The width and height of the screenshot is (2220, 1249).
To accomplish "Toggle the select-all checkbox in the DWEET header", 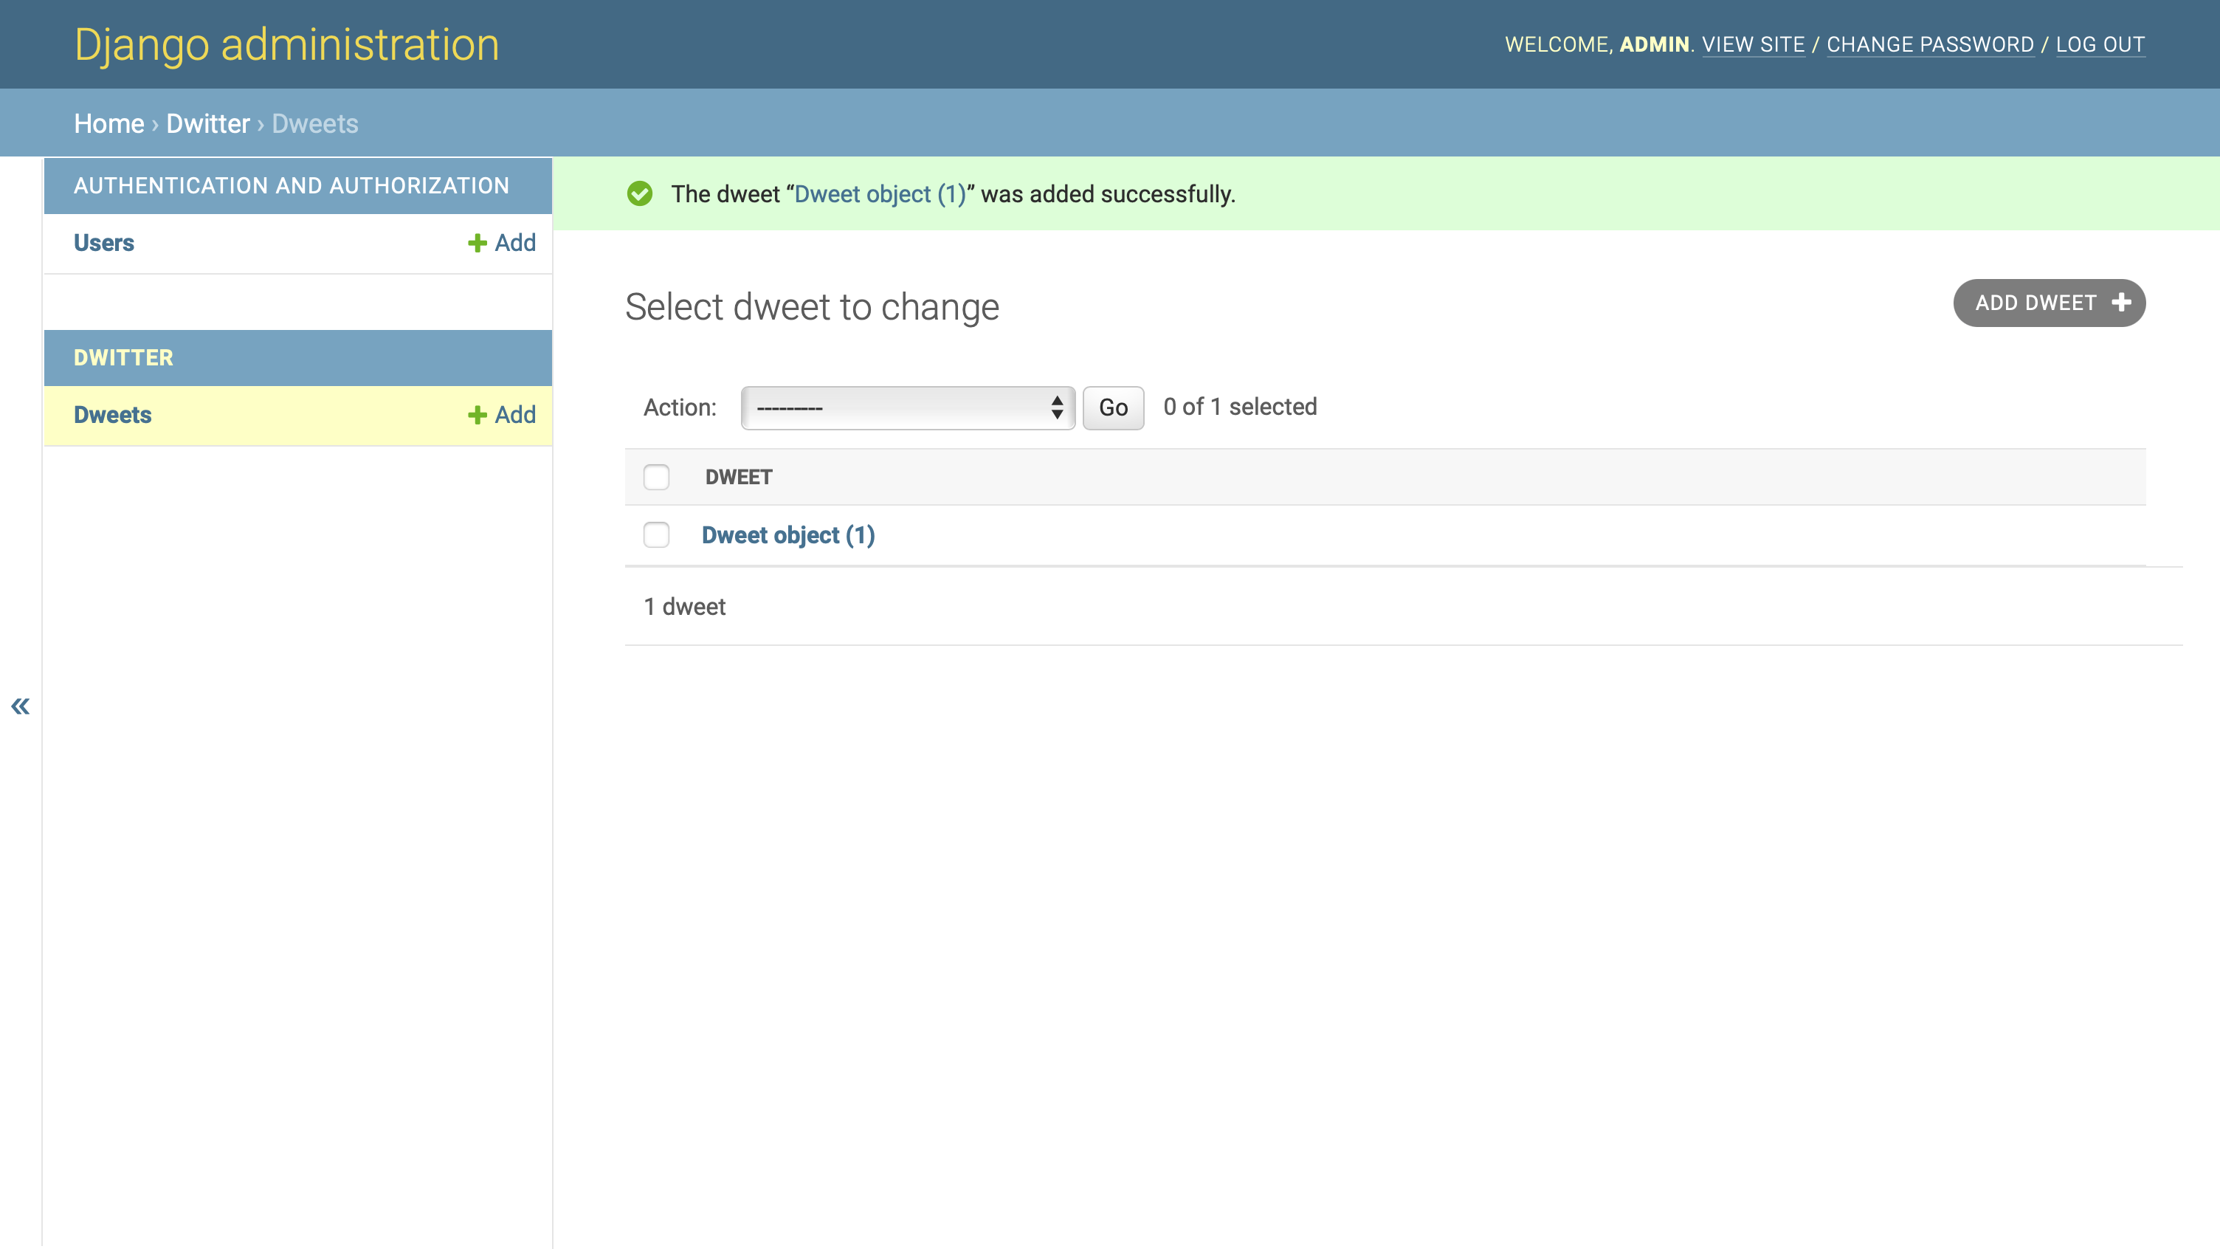I will pos(656,477).
